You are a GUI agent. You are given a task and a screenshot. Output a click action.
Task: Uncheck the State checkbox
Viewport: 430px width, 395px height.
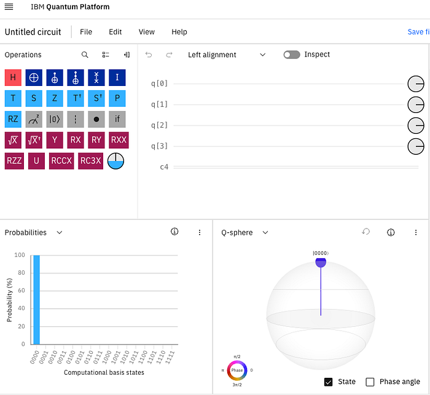pos(328,382)
